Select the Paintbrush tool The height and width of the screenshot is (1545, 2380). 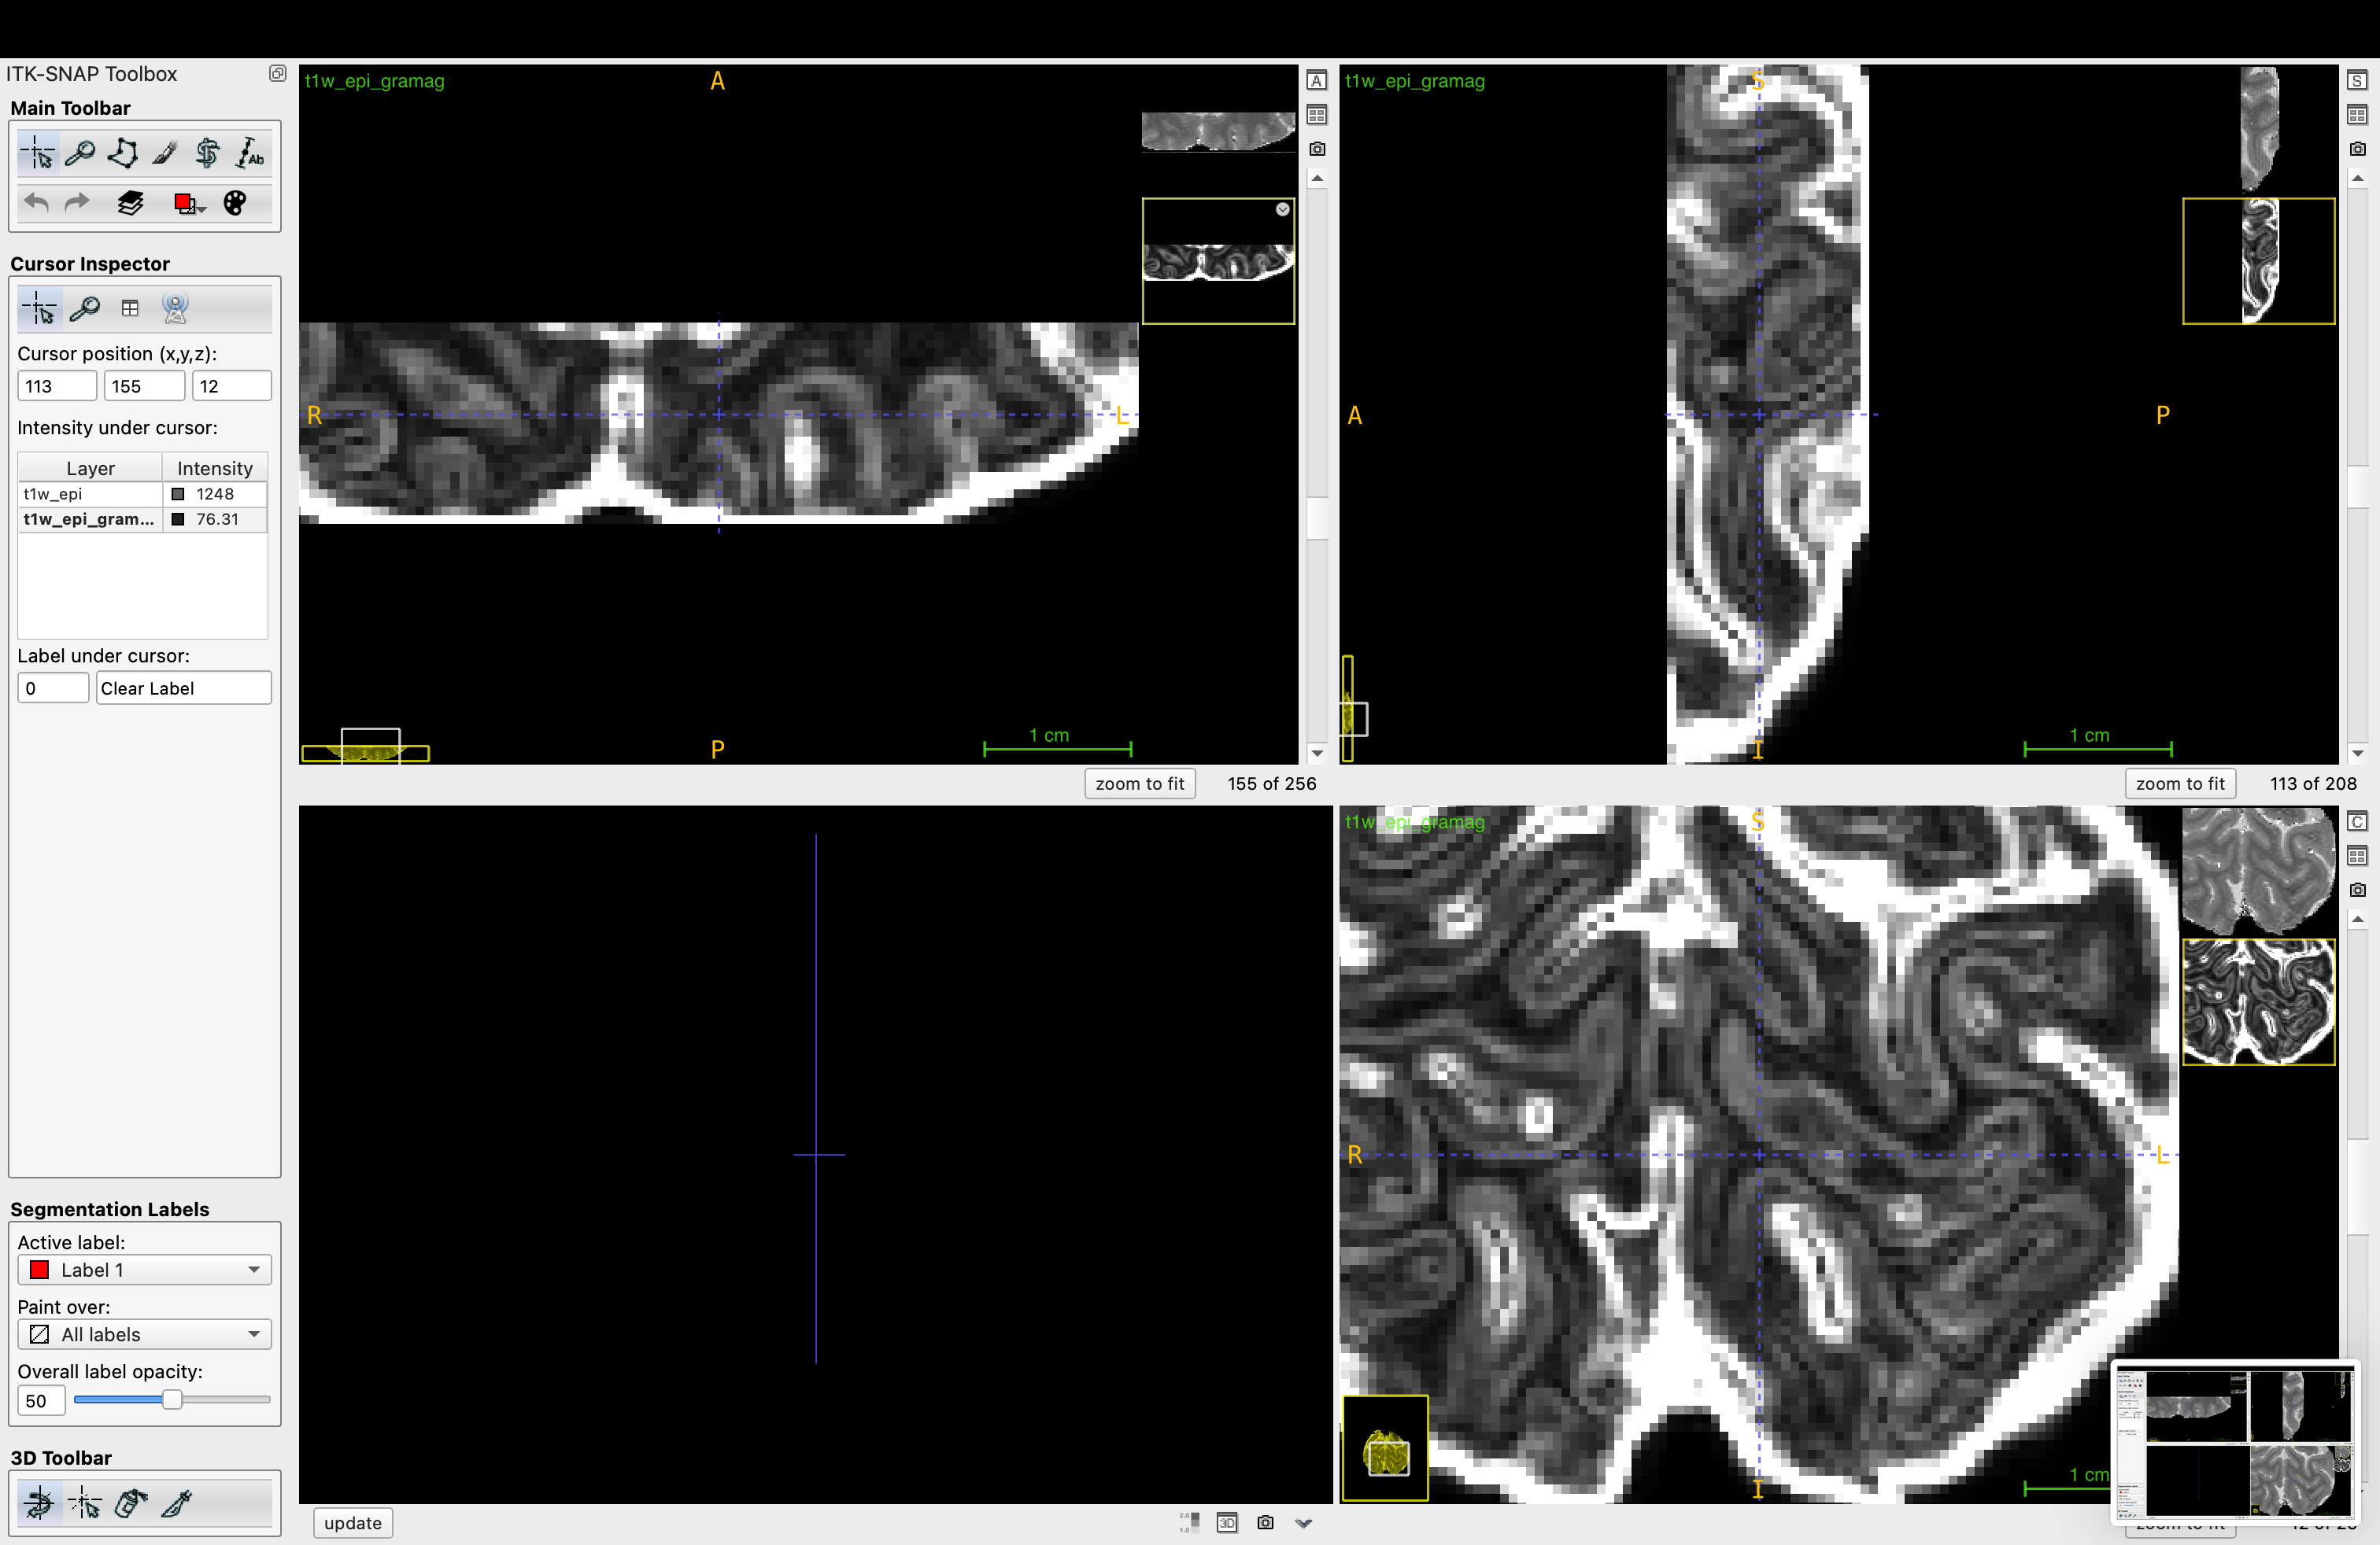click(165, 153)
